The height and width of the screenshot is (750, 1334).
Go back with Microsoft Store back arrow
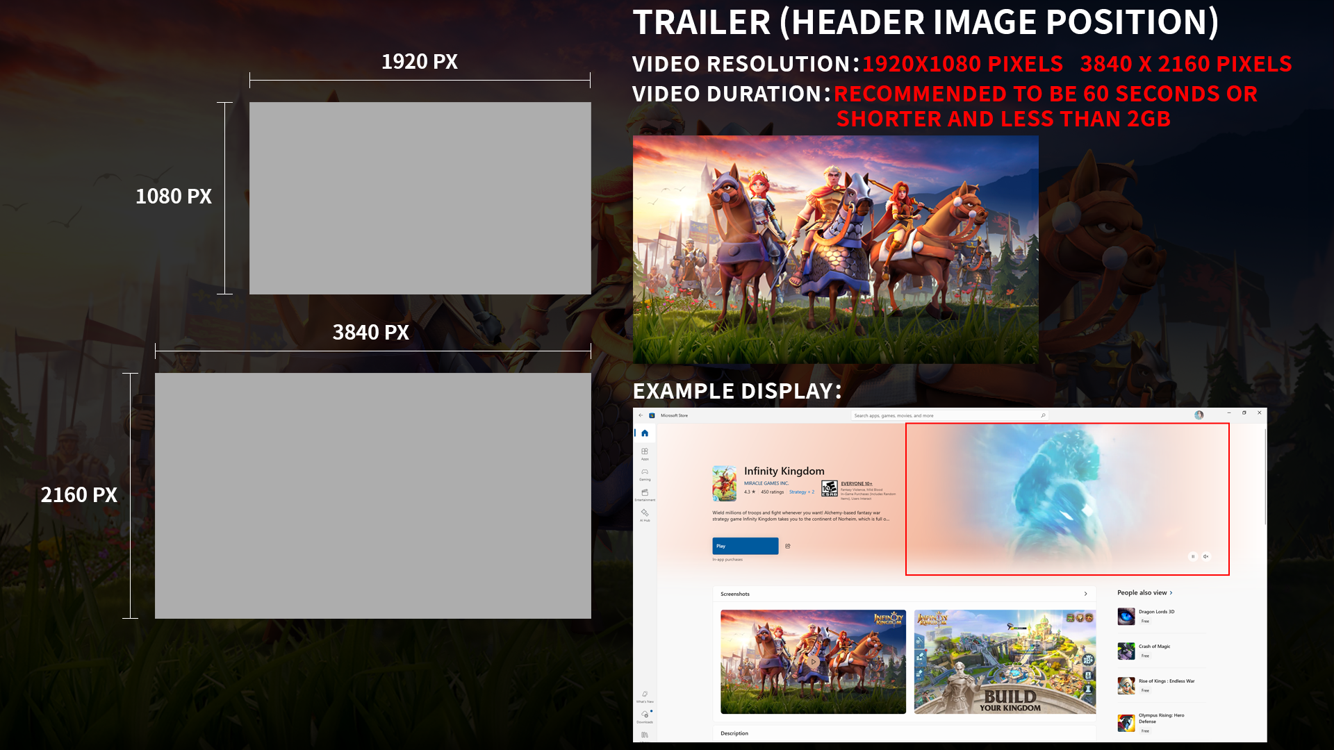coord(641,415)
